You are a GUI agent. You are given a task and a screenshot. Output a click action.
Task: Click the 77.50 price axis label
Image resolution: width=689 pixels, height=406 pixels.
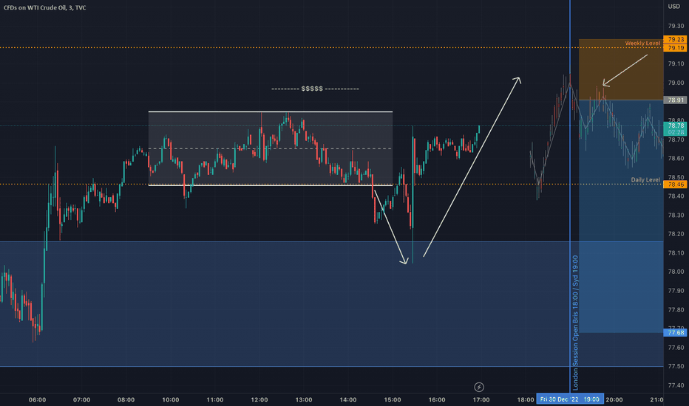coord(676,366)
